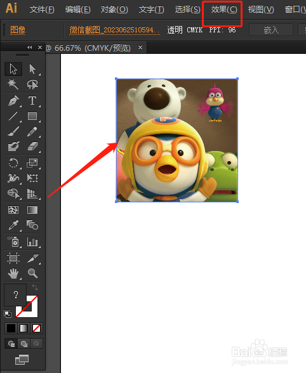The image size is (306, 373).
Task: Select the Blend tool
Action: [x=32, y=225]
